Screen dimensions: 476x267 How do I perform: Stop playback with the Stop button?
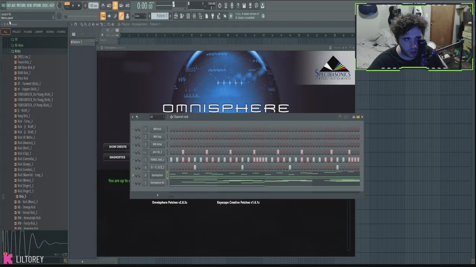point(79,6)
